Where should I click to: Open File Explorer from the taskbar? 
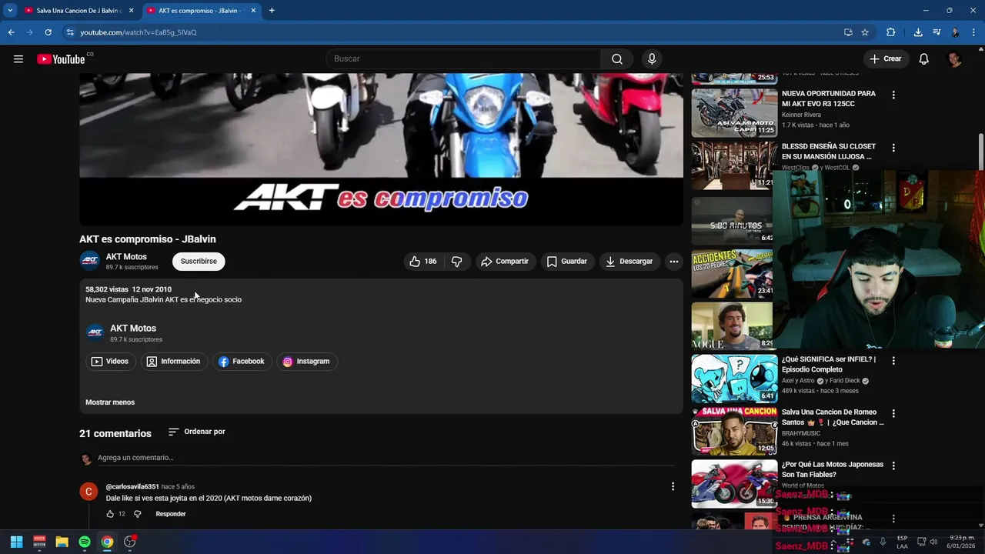[62, 542]
